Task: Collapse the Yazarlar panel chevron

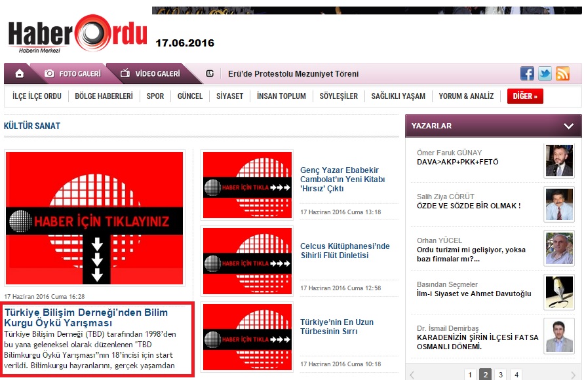Action: click(x=568, y=126)
